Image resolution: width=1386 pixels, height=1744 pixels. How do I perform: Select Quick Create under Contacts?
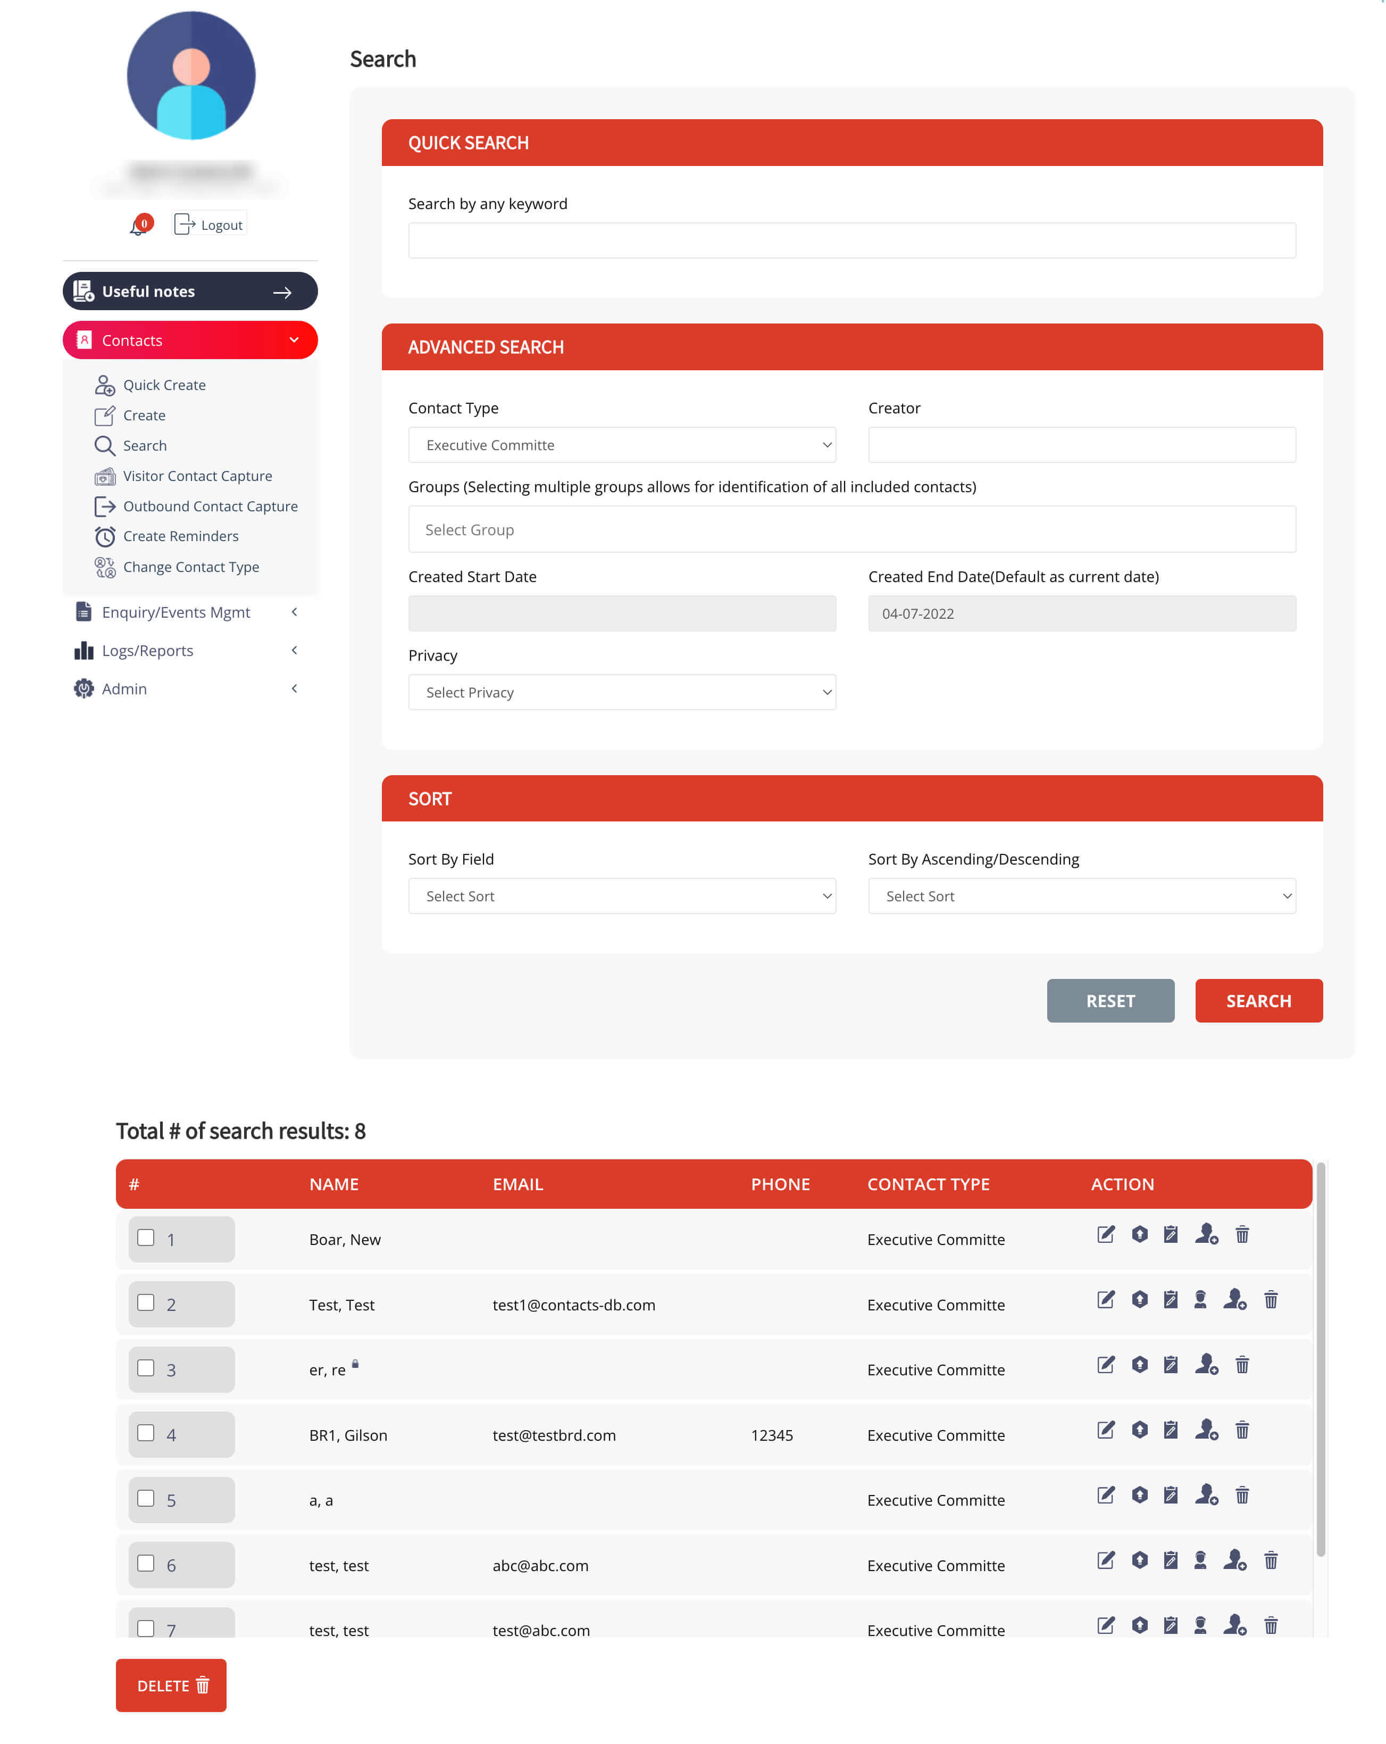pyautogui.click(x=164, y=384)
